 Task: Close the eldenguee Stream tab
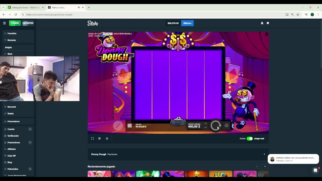click(x=43, y=7)
